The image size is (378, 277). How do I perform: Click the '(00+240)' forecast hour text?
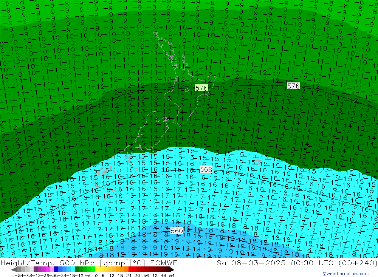tap(358, 263)
